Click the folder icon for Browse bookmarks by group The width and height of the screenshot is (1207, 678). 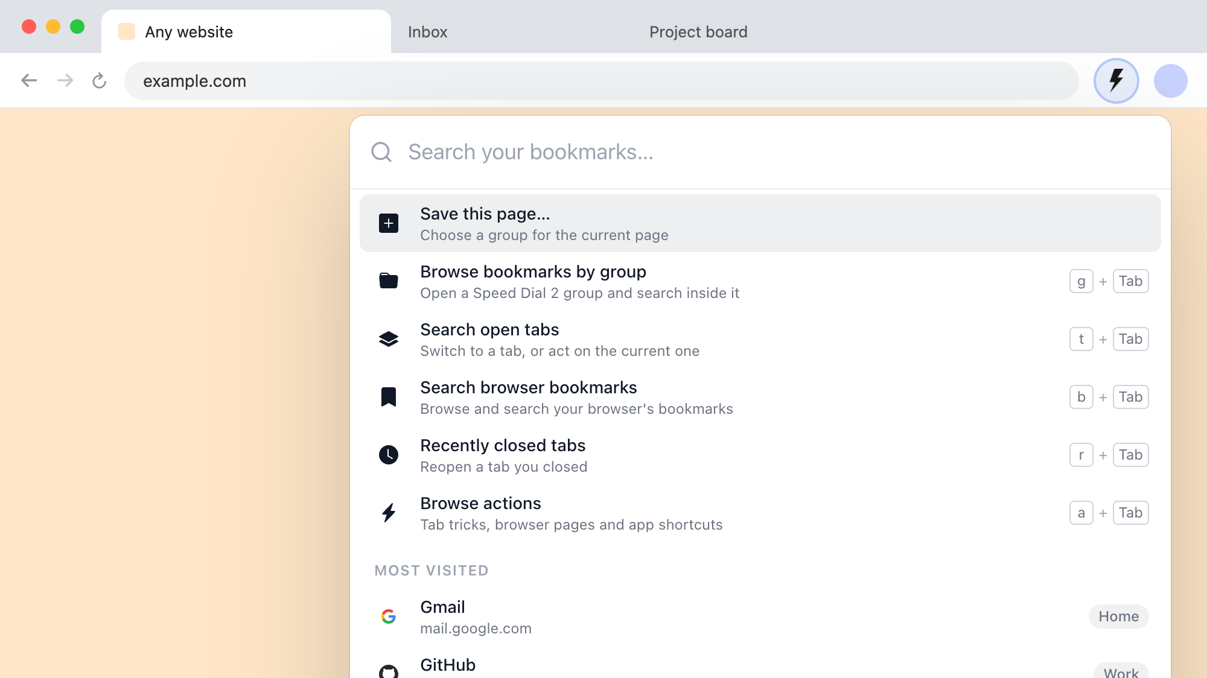click(x=389, y=281)
